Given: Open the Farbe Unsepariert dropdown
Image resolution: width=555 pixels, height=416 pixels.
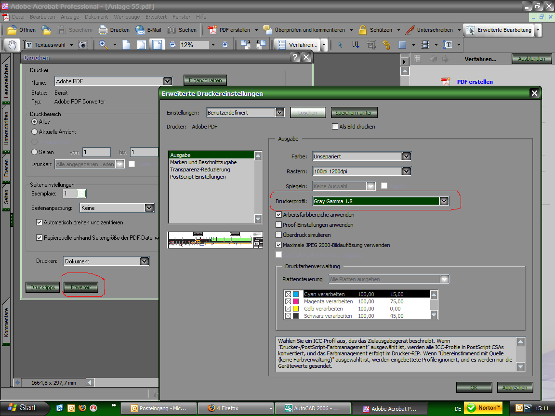Looking at the screenshot, I should pos(406,156).
